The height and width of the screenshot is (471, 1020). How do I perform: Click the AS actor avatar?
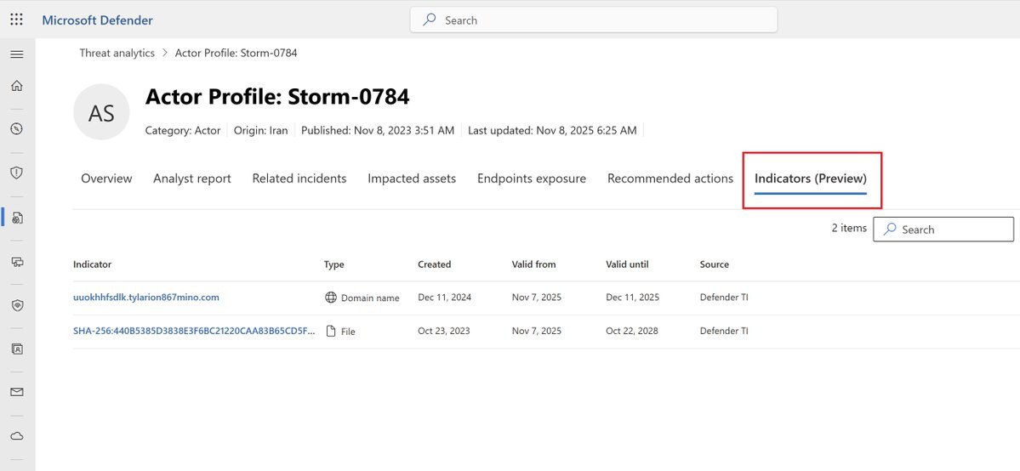pos(101,112)
